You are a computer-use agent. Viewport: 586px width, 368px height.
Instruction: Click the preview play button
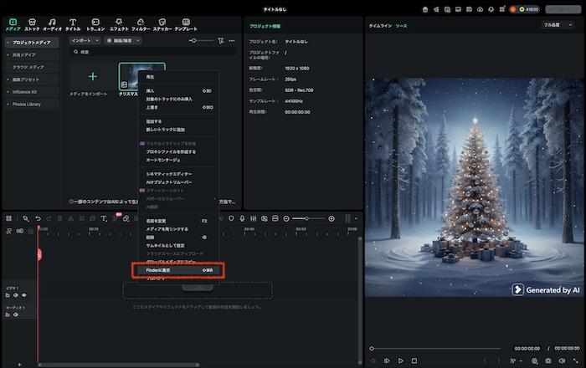click(401, 361)
